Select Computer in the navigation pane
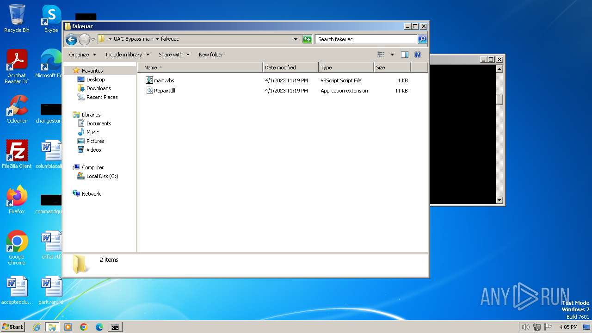Viewport: 592px width, 333px height. (92, 167)
